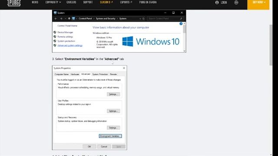This screenshot has width=278, height=156.
Task: Click shield icon beside Advanced system settings
Action: click(55, 45)
